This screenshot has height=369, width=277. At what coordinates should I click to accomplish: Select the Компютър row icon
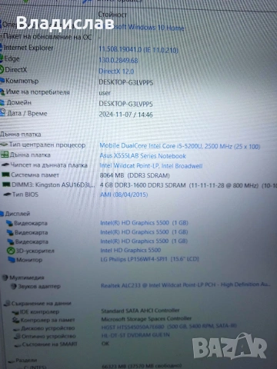[2, 81]
